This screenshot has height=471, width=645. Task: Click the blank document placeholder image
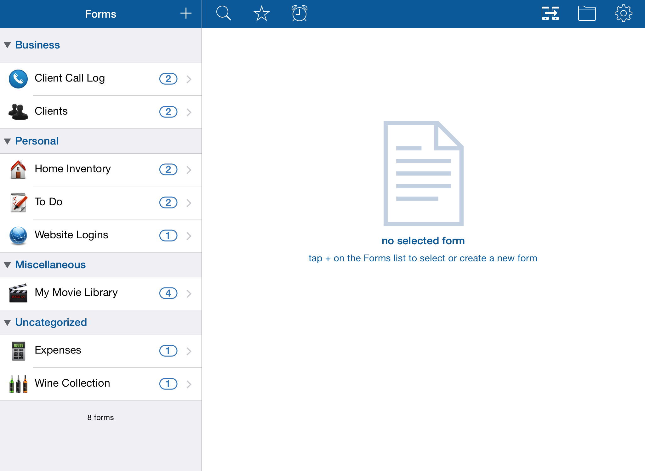pyautogui.click(x=423, y=173)
